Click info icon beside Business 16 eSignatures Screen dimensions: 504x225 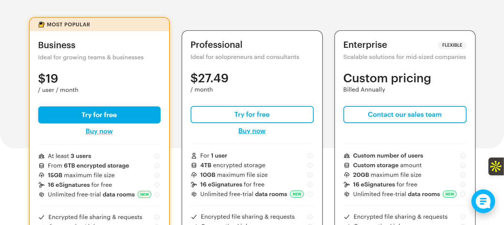[157, 185]
